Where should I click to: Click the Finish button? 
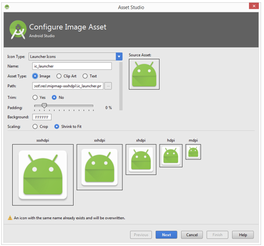tap(218, 235)
